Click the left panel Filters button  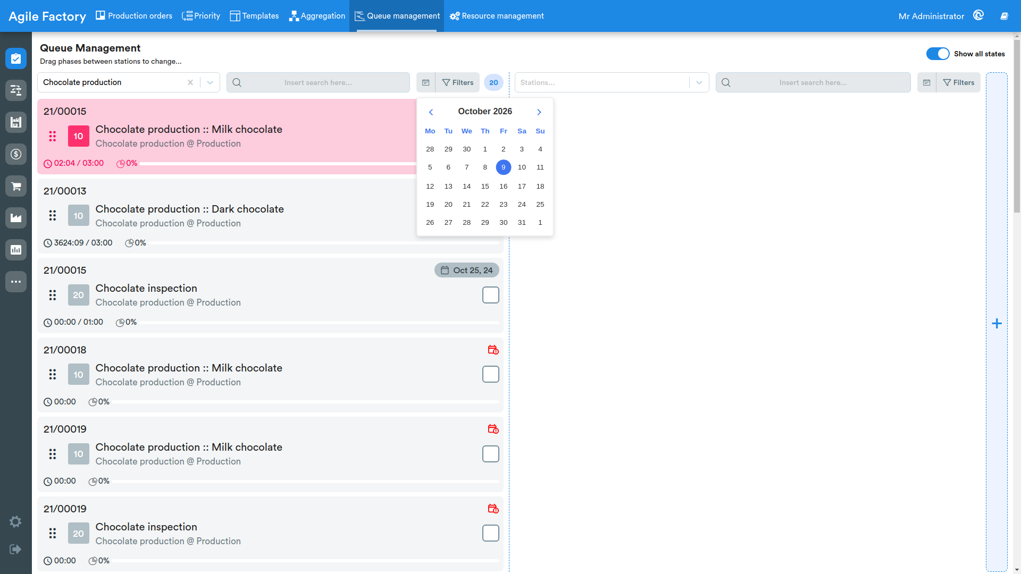(x=457, y=82)
